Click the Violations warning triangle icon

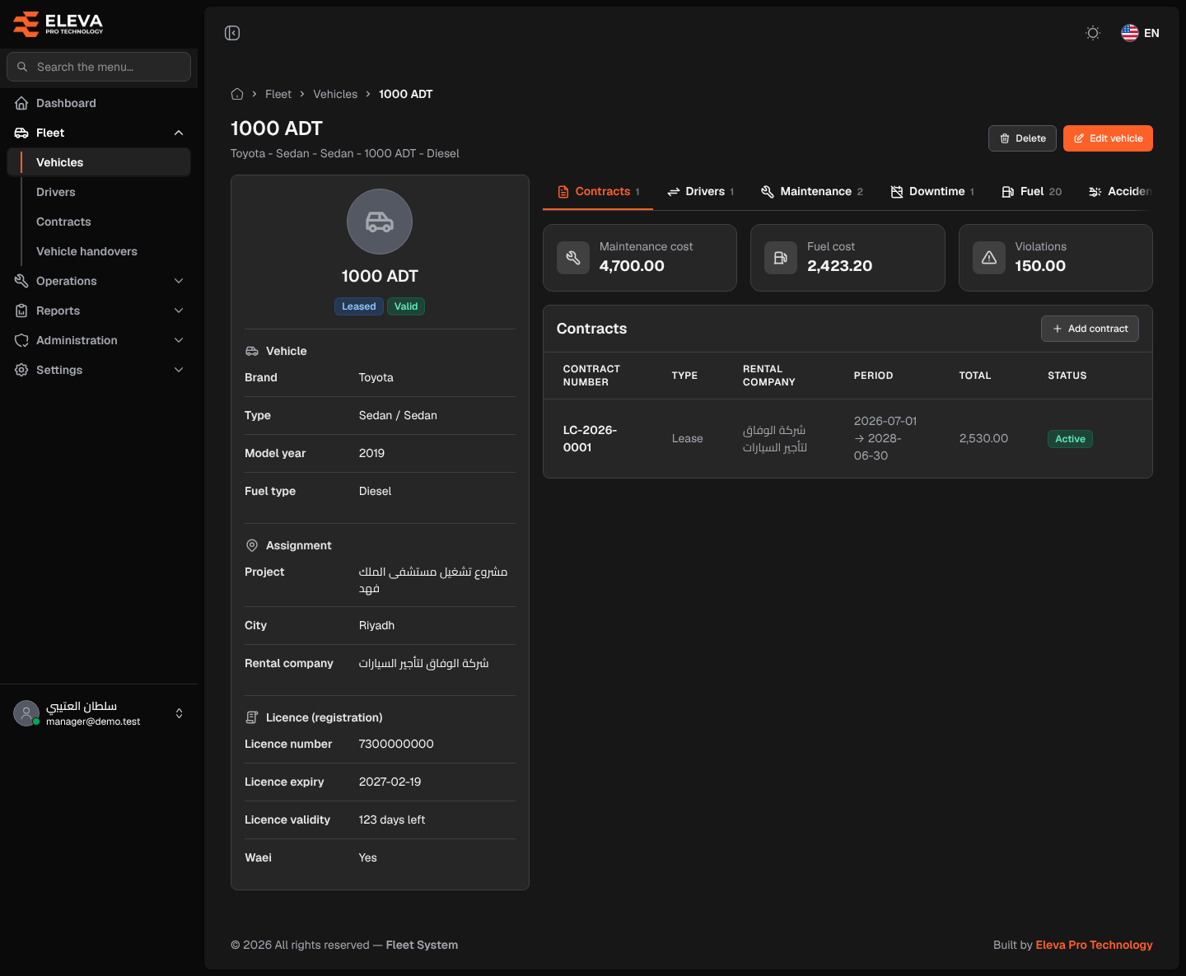point(989,258)
